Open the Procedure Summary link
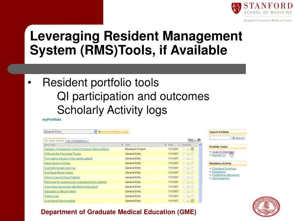 tap(224, 169)
